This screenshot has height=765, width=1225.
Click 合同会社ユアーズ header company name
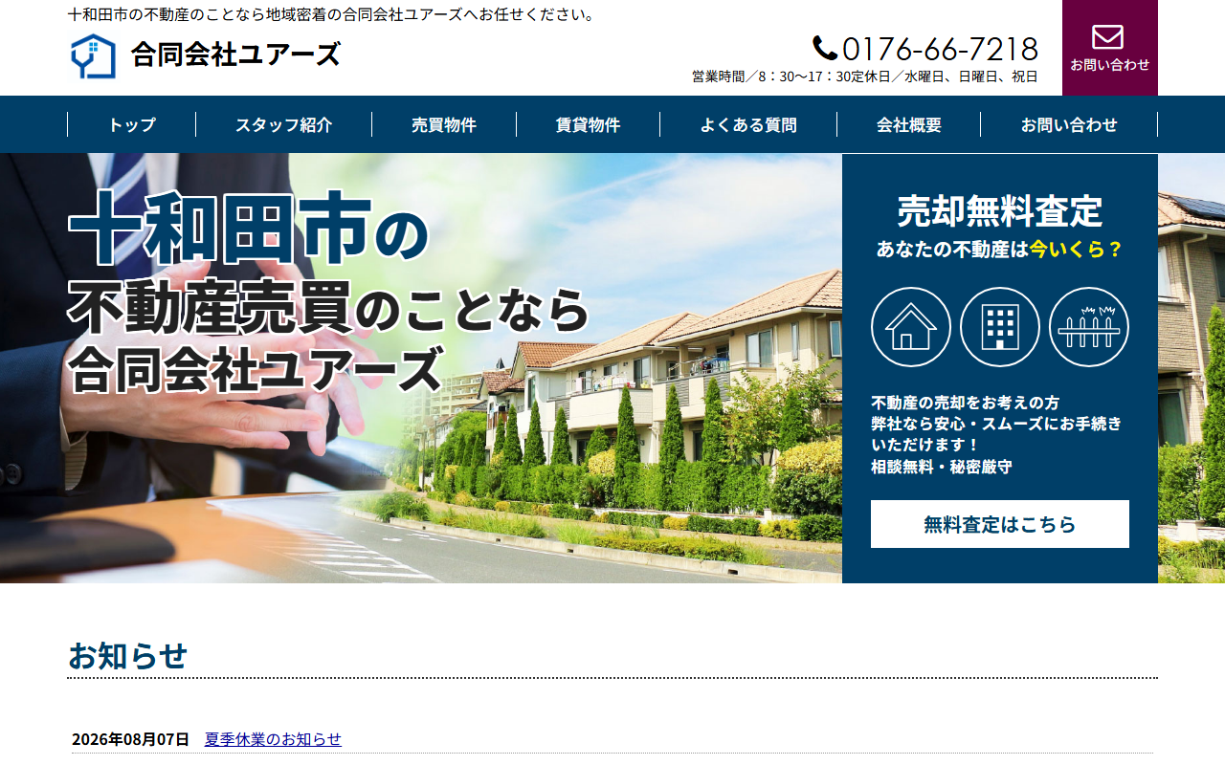point(235,55)
